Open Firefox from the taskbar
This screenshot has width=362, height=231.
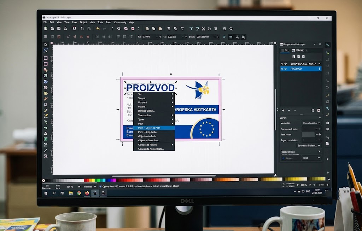click(x=87, y=193)
